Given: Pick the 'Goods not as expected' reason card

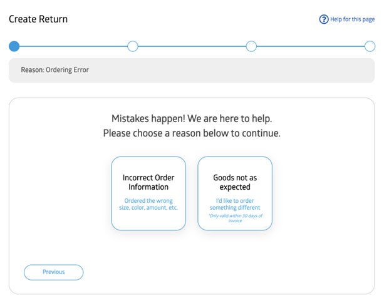Looking at the screenshot, I should tap(235, 193).
